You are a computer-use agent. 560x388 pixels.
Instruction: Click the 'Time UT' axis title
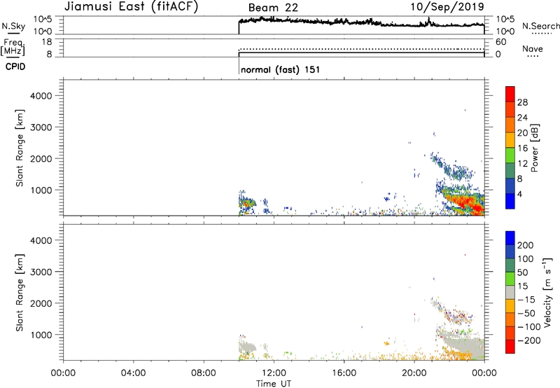[274, 384]
